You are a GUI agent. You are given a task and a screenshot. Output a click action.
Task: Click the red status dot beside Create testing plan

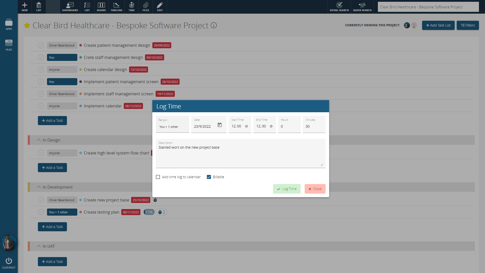click(x=81, y=212)
